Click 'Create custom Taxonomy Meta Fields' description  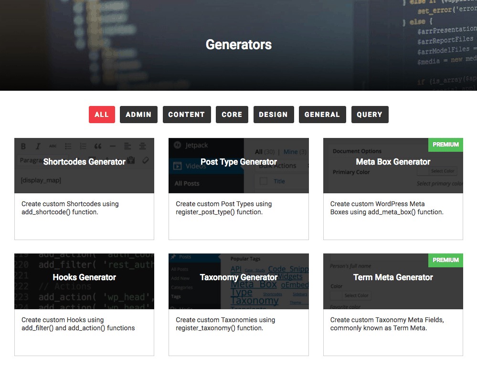pyautogui.click(x=387, y=324)
